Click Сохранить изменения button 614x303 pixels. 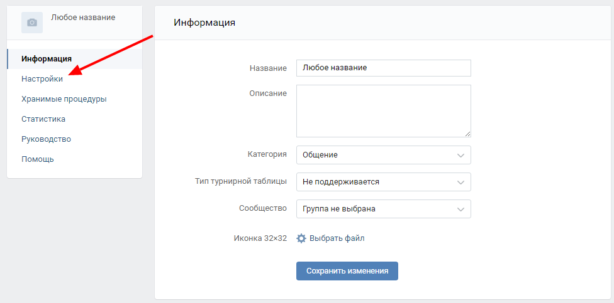[x=347, y=271]
